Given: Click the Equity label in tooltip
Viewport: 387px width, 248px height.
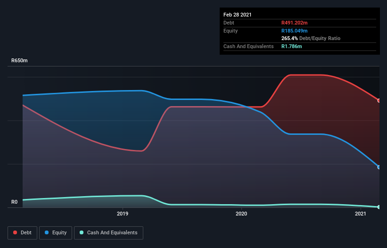Looking at the screenshot, I should tap(231, 31).
